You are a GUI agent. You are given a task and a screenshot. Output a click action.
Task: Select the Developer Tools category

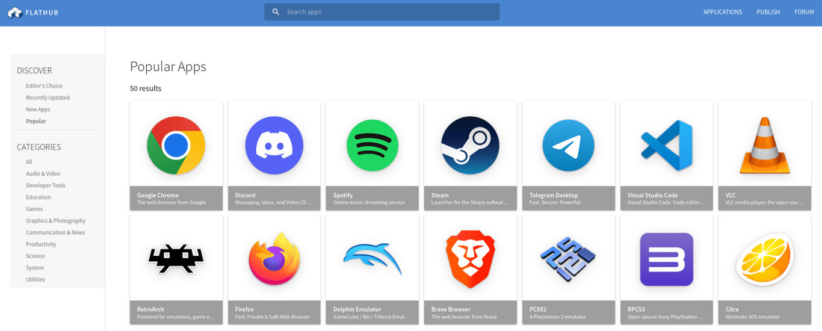tap(45, 185)
